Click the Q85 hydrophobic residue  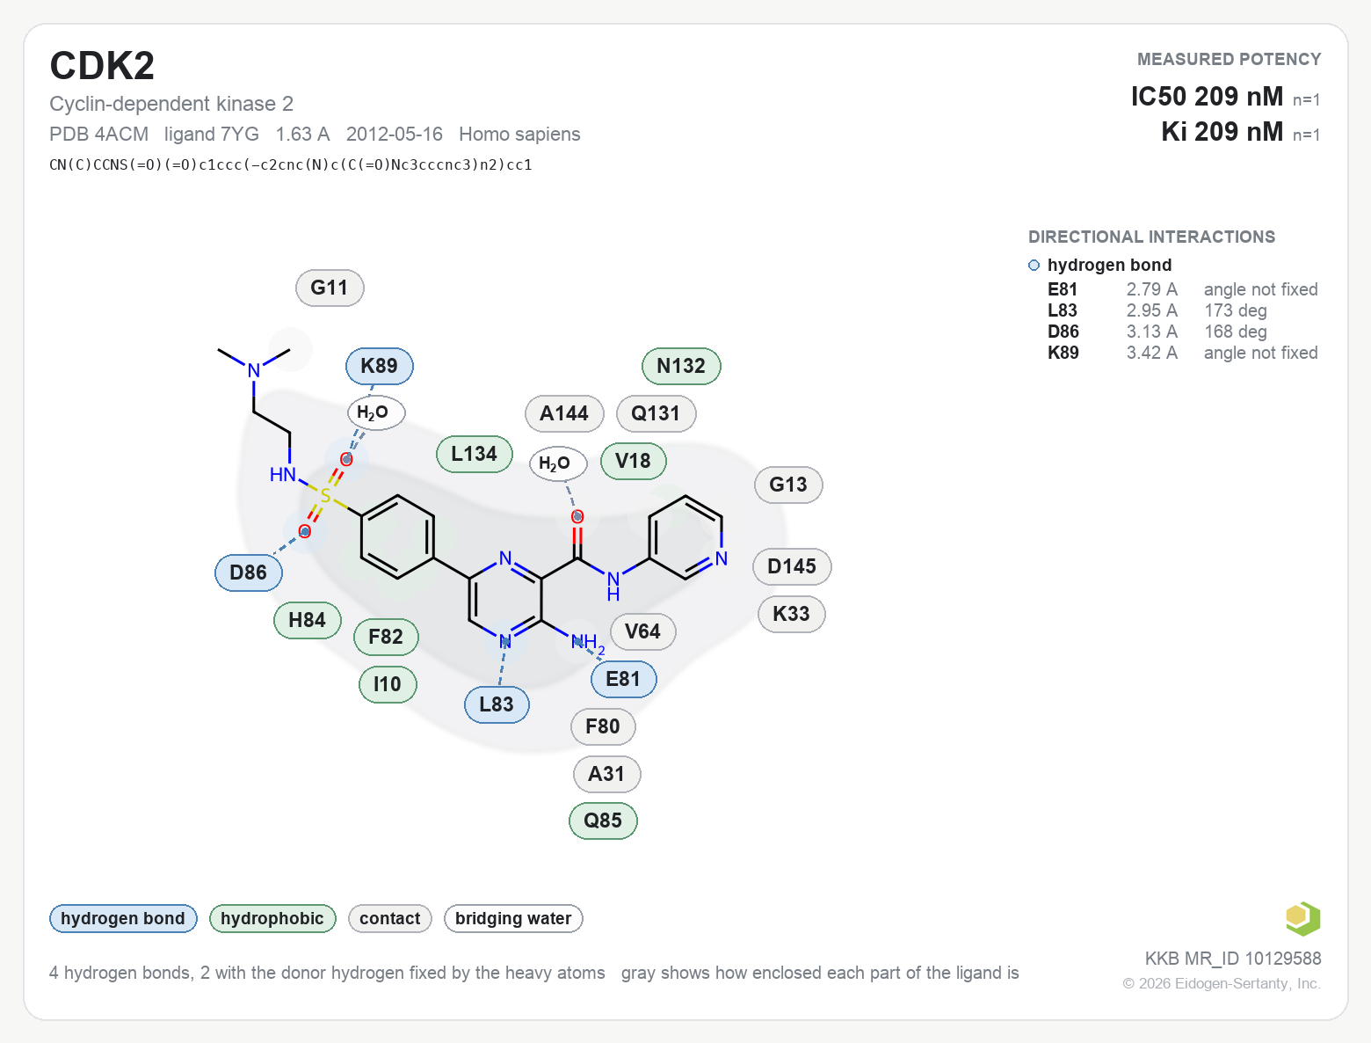[x=603, y=821]
